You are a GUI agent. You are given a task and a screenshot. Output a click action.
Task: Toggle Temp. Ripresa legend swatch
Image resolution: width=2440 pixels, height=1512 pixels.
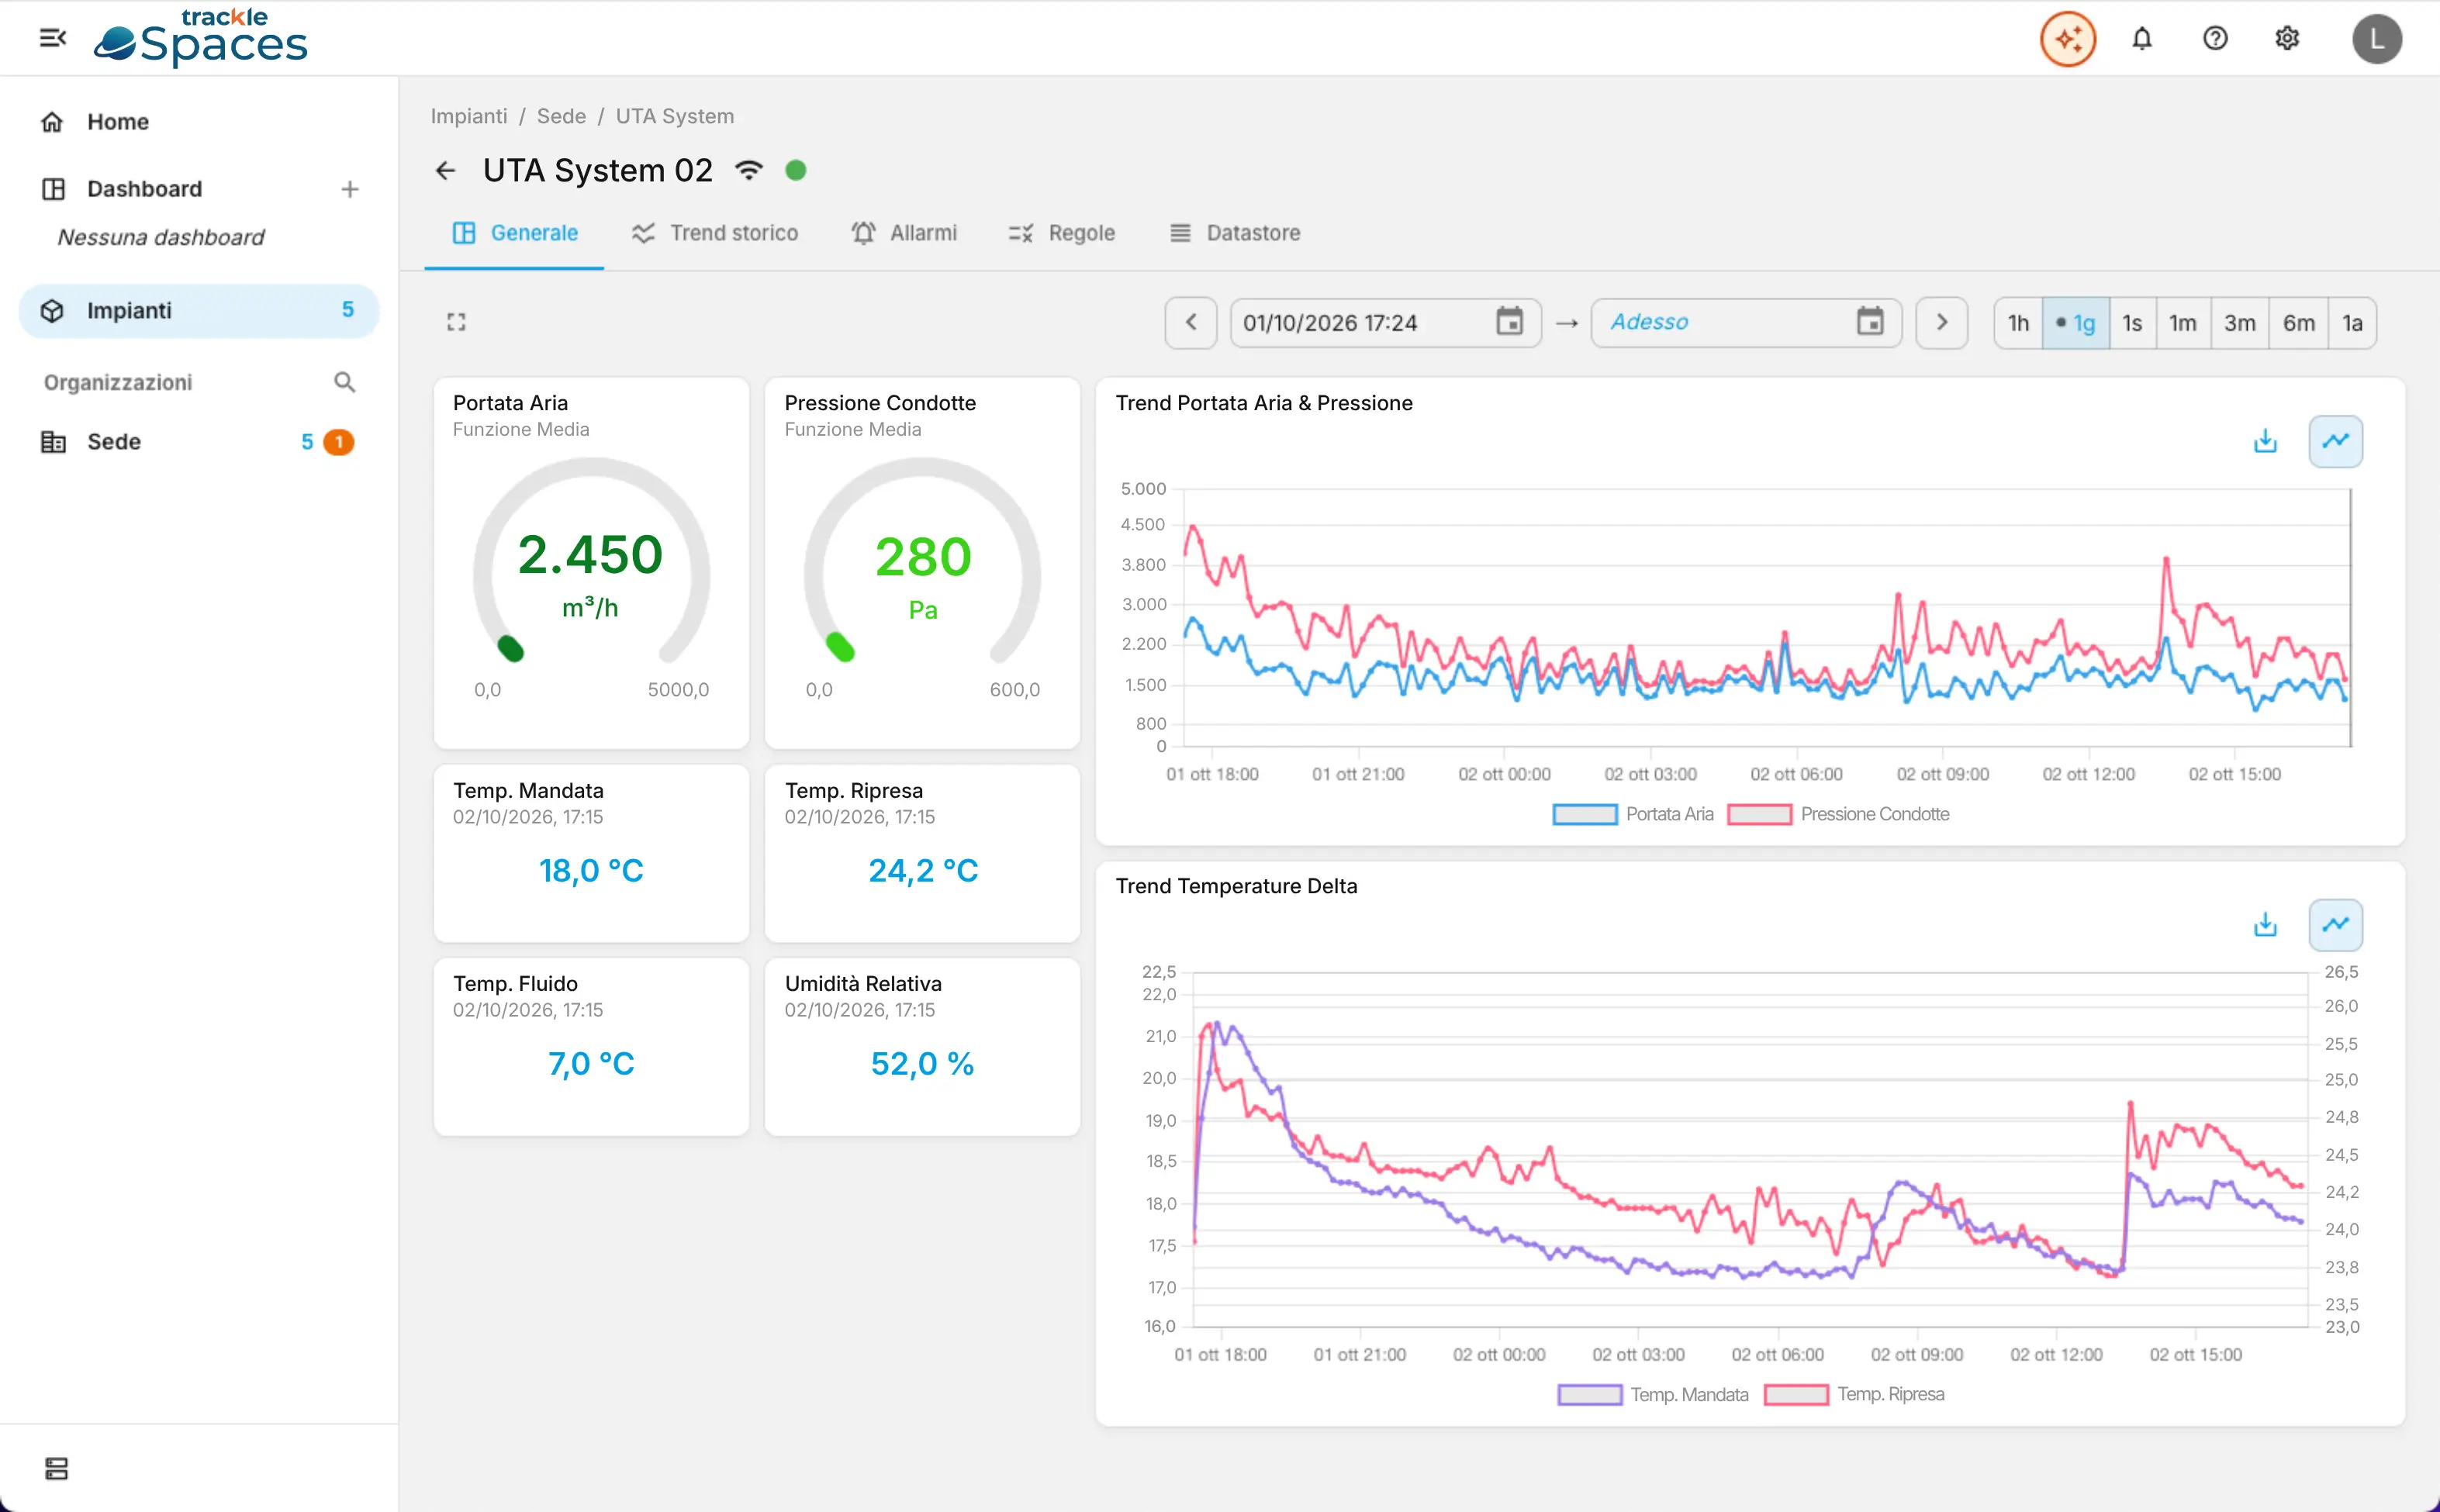coord(1796,1394)
